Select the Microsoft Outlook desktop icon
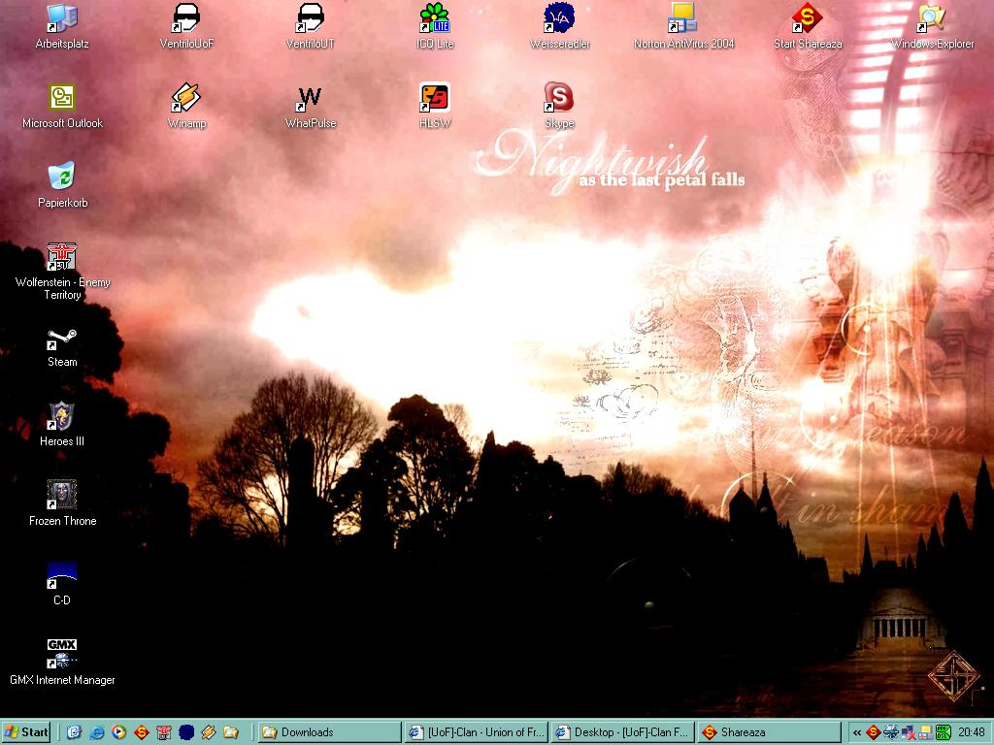This screenshot has width=994, height=745. click(62, 106)
